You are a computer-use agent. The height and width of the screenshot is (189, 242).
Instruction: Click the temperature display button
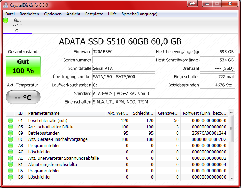click(23, 97)
